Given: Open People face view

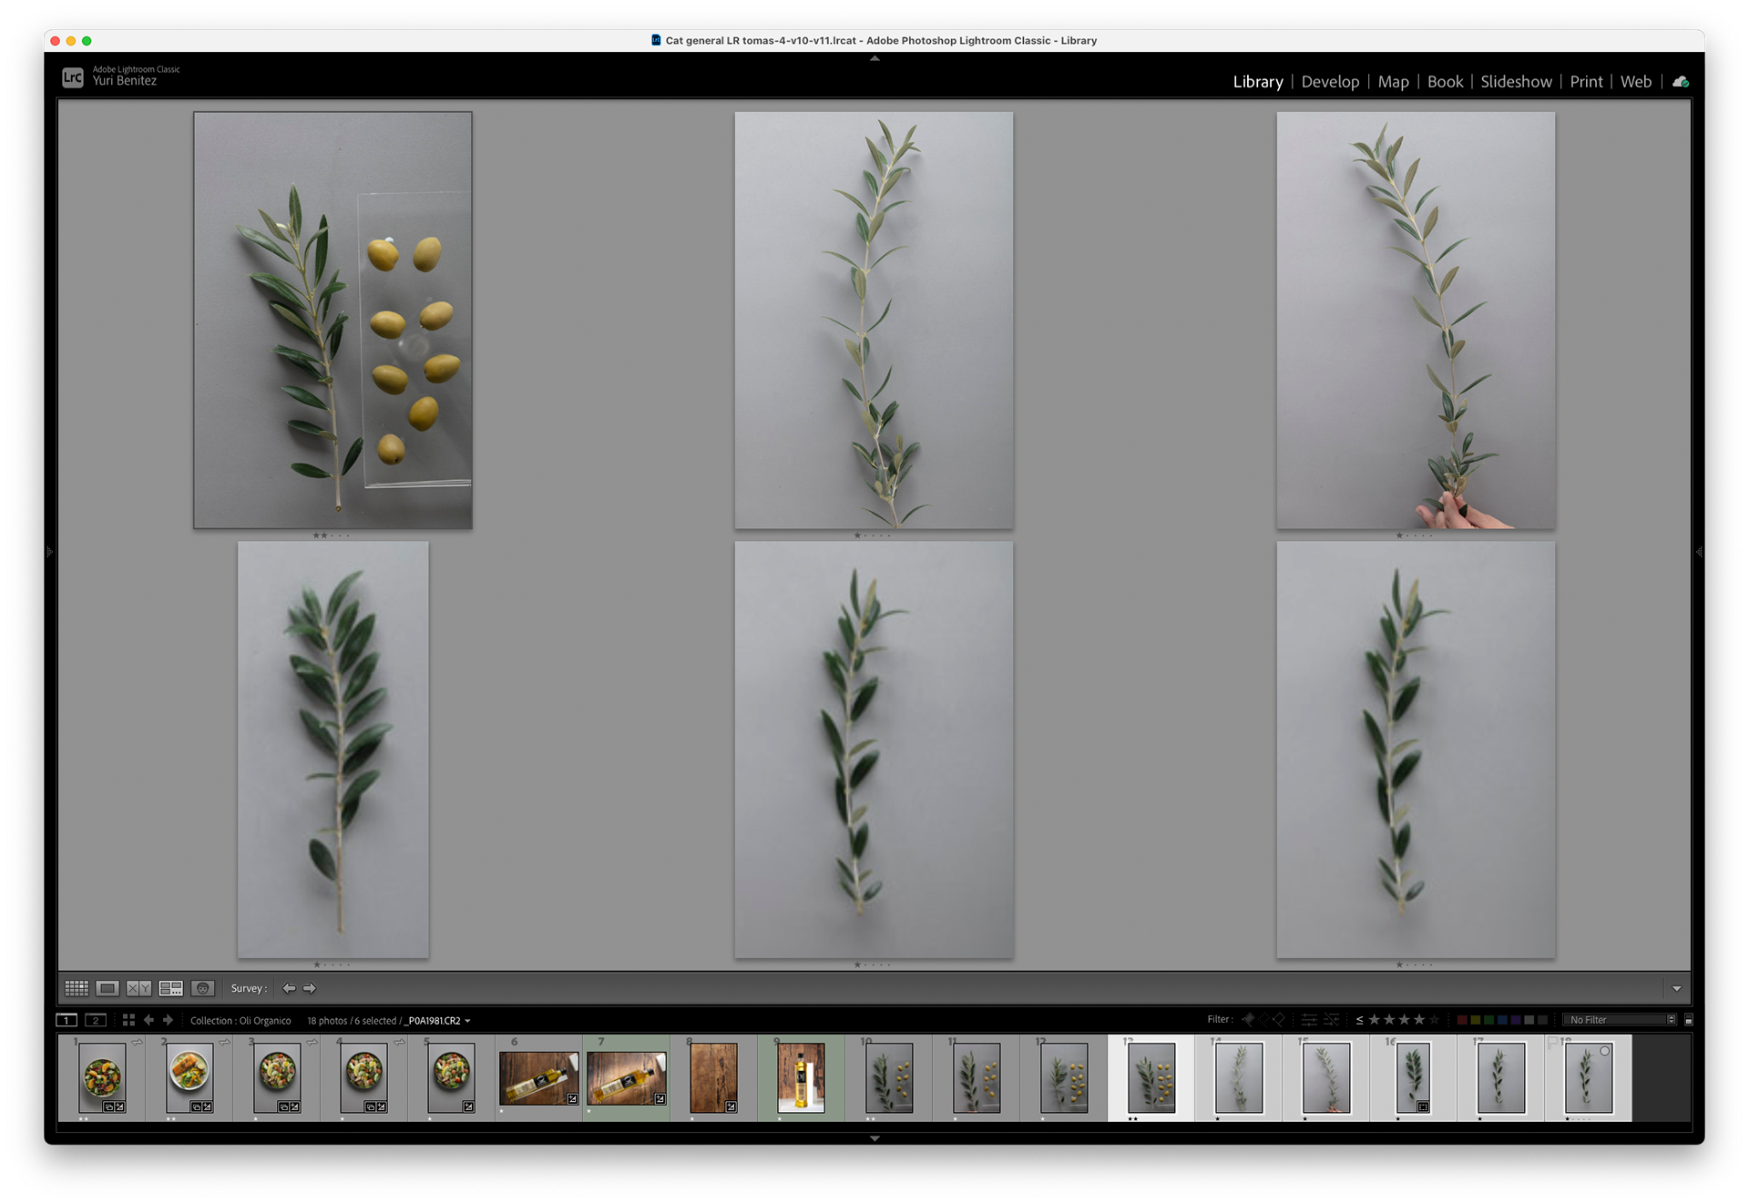Looking at the screenshot, I should coord(202,988).
